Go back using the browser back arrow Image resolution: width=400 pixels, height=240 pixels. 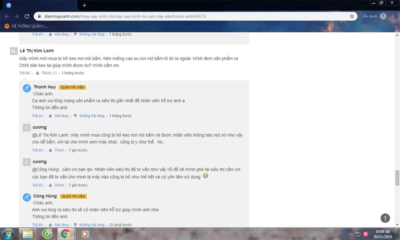coord(7,16)
